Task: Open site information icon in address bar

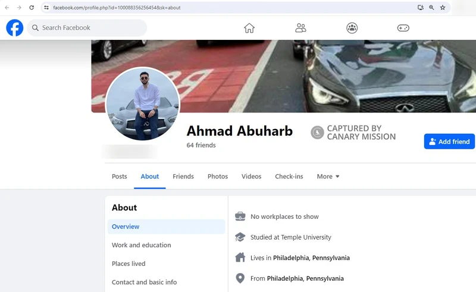Action: [46, 8]
